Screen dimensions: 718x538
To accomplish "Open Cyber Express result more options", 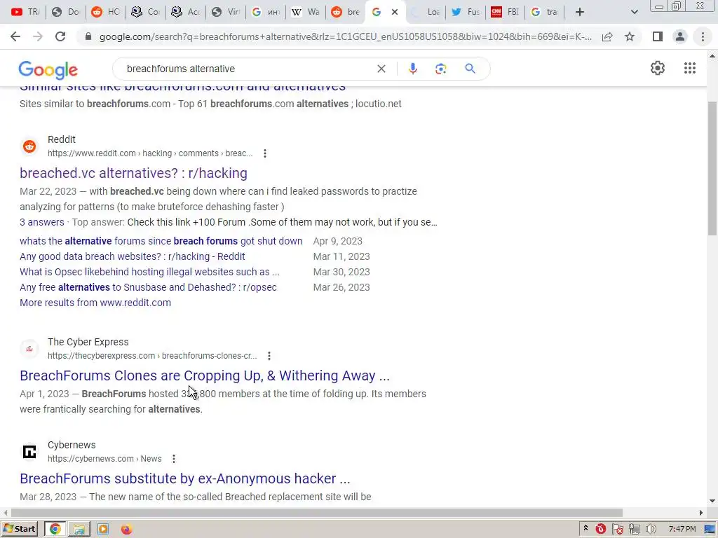I will pos(269,356).
